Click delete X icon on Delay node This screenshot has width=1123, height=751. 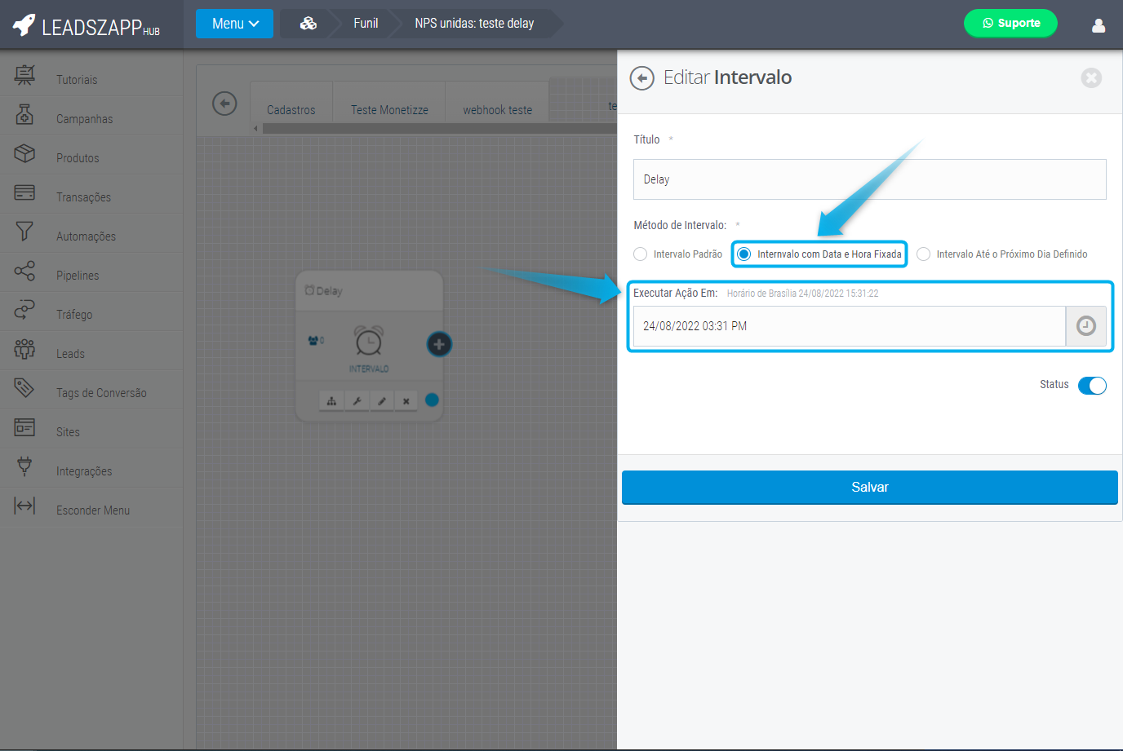[406, 400]
